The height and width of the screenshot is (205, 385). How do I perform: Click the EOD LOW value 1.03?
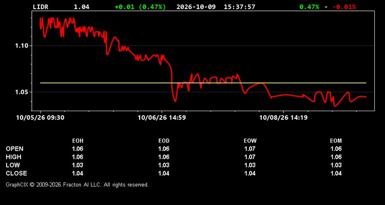164,165
